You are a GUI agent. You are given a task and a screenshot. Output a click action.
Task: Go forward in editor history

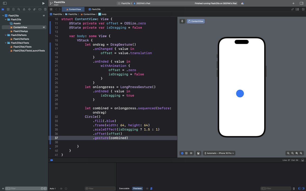59,9
